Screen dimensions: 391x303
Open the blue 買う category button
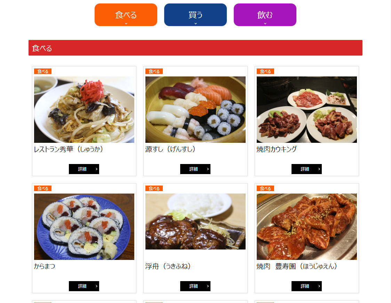(x=195, y=15)
